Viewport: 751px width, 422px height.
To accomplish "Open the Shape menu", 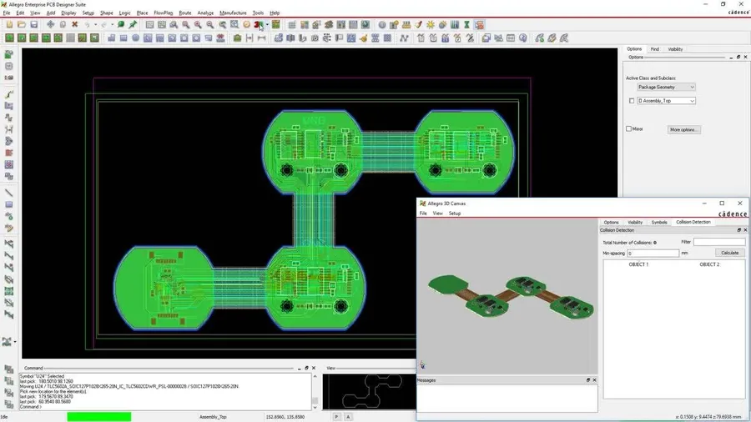I will [106, 13].
